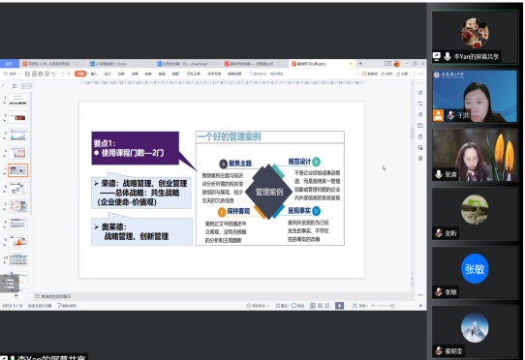This screenshot has height=360, width=525.
Task: Click the 分享 share button
Action: click(x=402, y=74)
